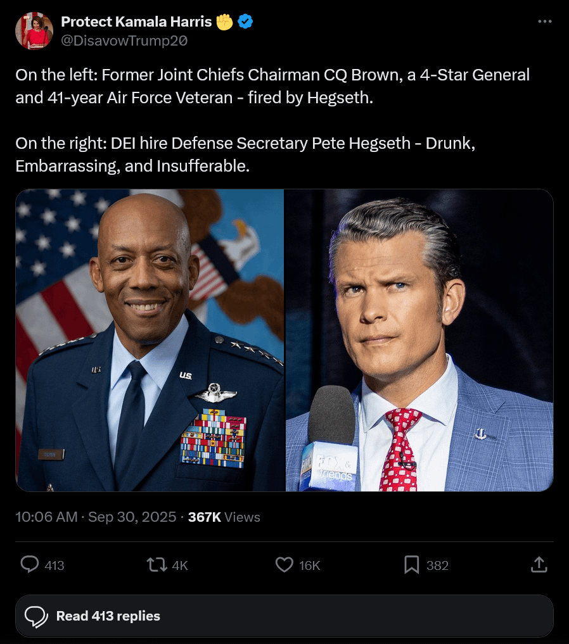Open the profile avatar picture
Image resolution: width=569 pixels, height=644 pixels.
coord(34,31)
